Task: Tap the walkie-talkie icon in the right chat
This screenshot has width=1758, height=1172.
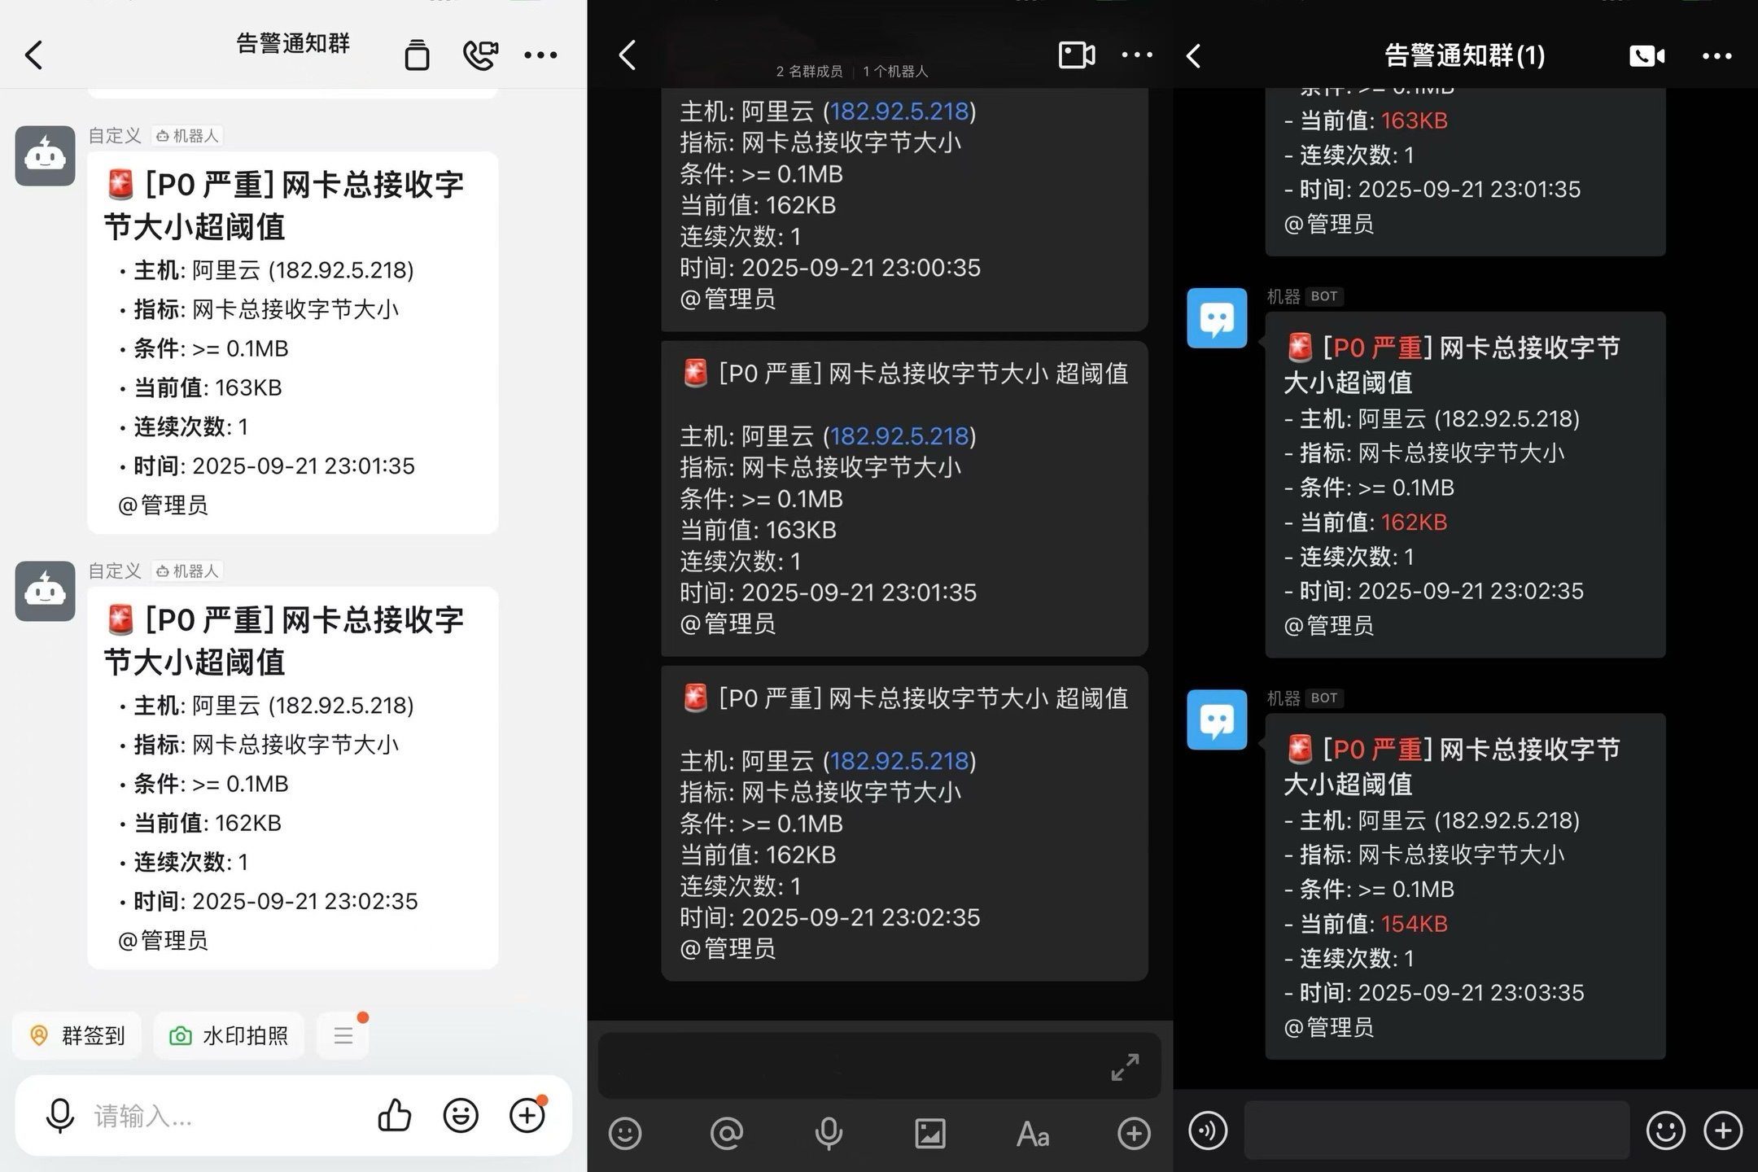Action: pos(1208,1130)
